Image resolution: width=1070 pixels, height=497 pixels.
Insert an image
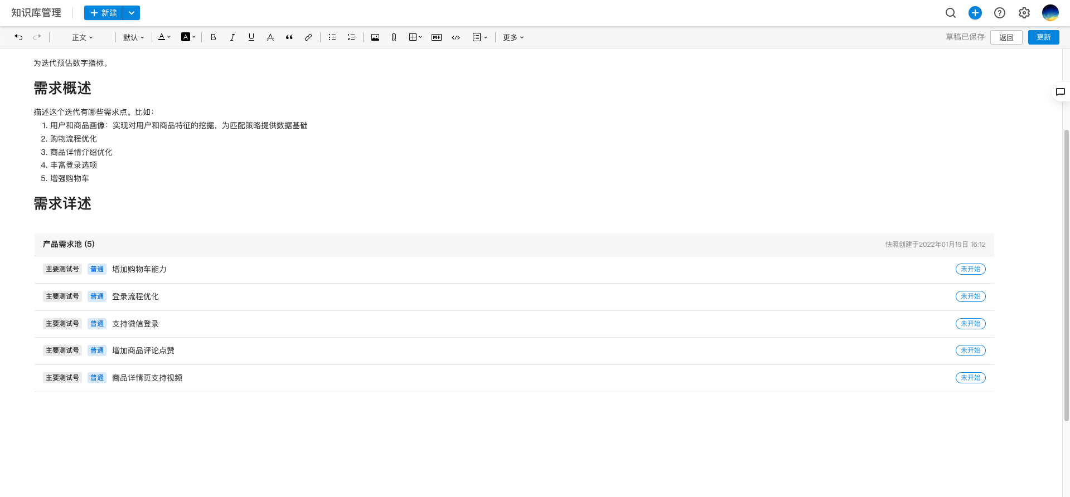point(375,37)
